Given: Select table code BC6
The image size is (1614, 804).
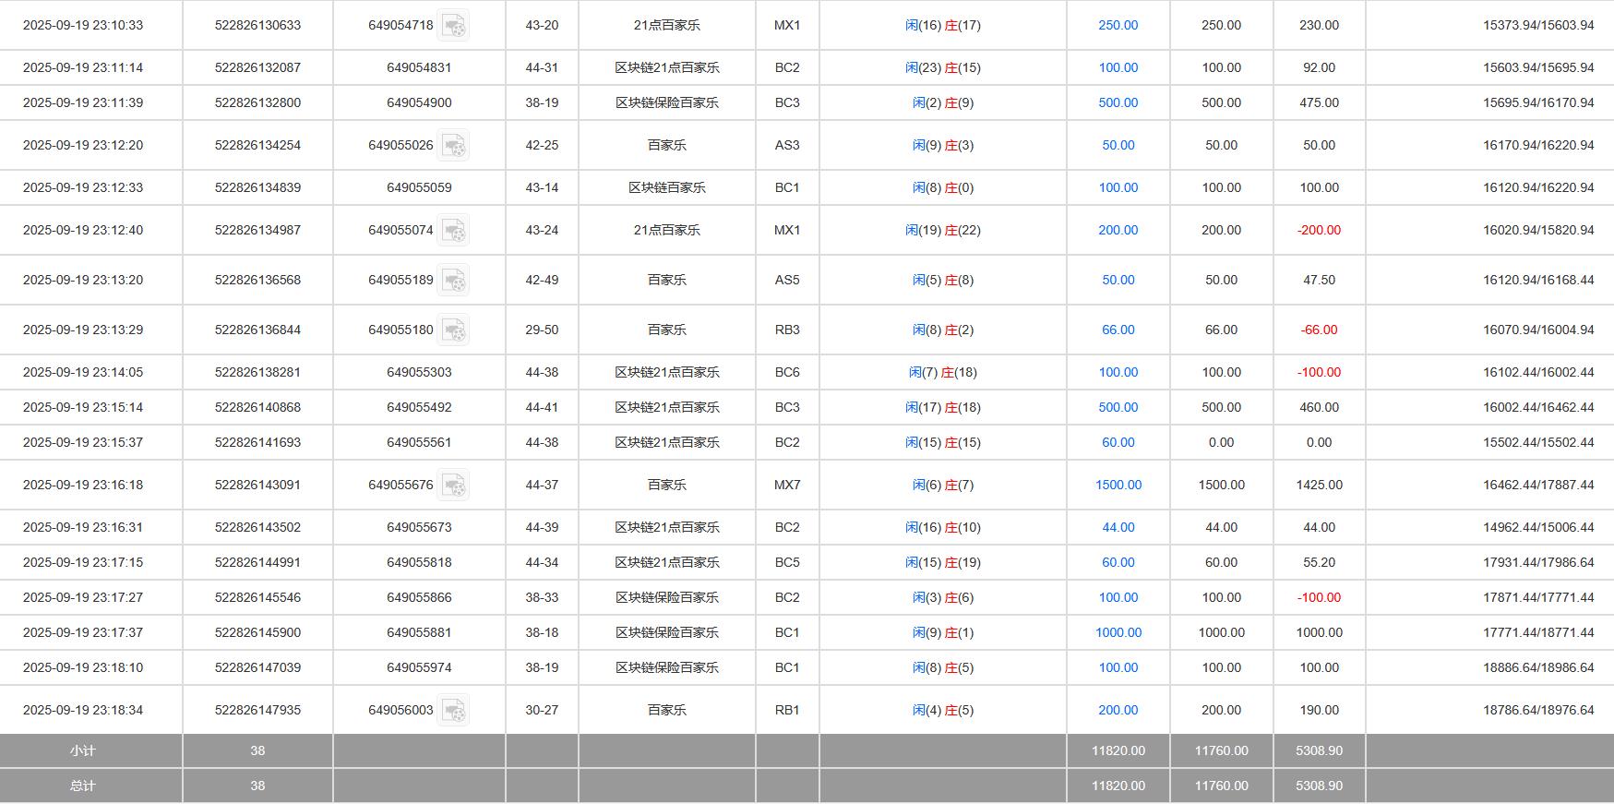Looking at the screenshot, I should tap(787, 372).
